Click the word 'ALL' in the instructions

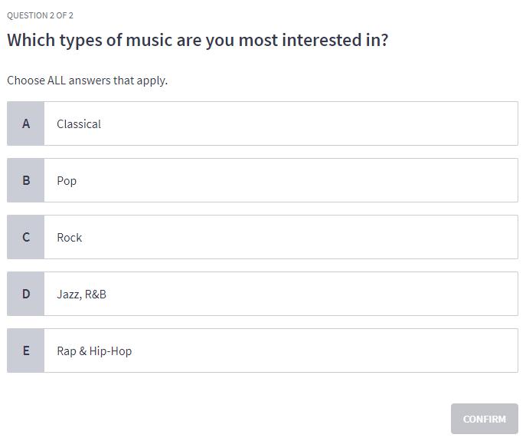click(x=57, y=80)
